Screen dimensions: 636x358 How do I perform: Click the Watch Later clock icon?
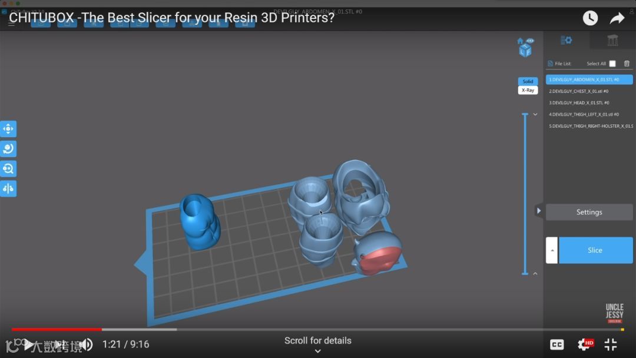(x=590, y=18)
